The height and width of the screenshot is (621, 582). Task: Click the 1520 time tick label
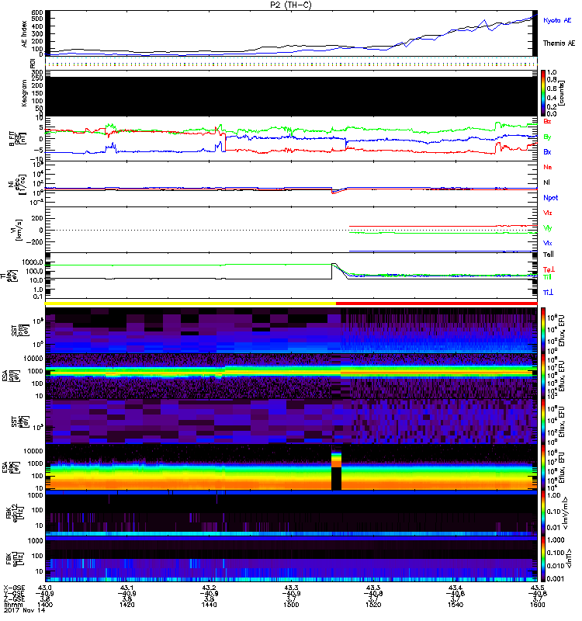(x=373, y=605)
